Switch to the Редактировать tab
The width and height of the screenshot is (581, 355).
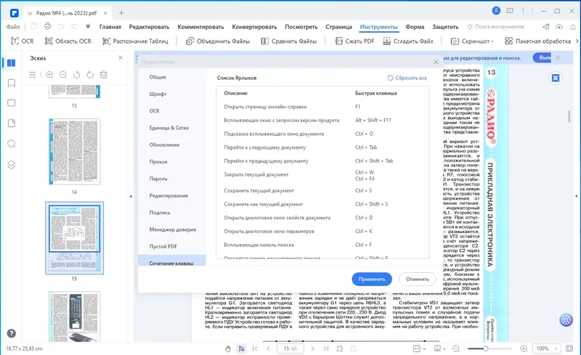point(149,27)
